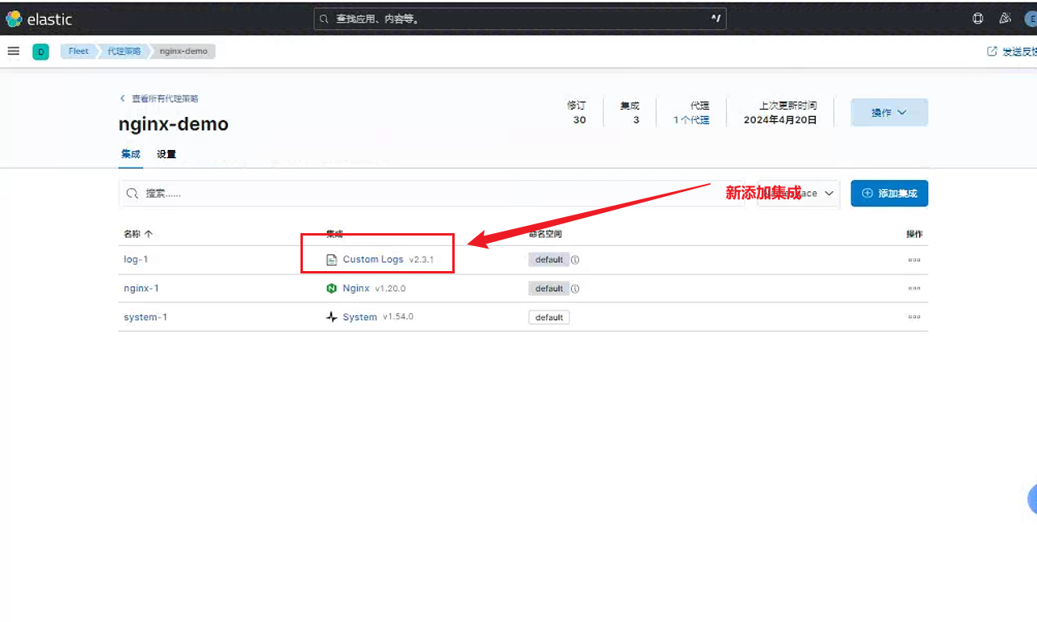Image resolution: width=1037 pixels, height=622 pixels.
Task: Open the log-1 integration policy
Action: 136,260
